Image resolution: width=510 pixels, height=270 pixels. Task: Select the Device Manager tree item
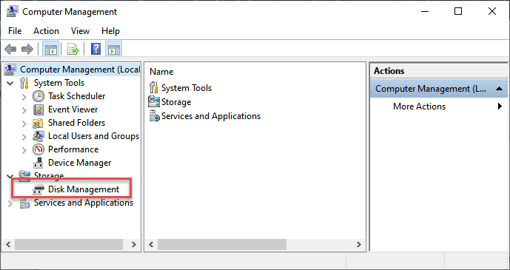(x=79, y=163)
